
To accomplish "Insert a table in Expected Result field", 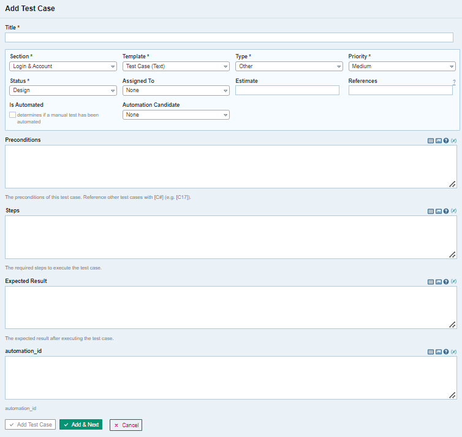I will click(x=431, y=282).
